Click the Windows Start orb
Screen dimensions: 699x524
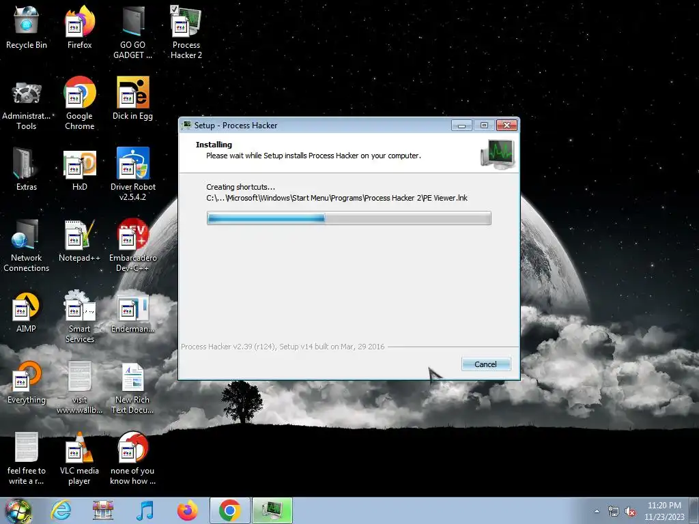point(18,510)
